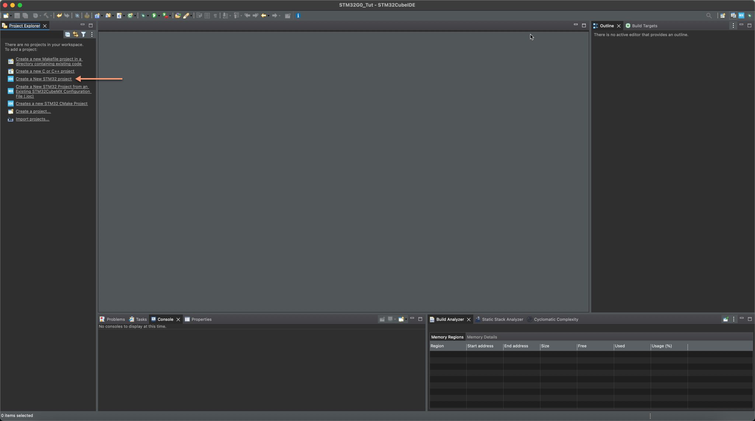Viewport: 755px width, 421px height.
Task: Click the toolbar search magnifier icon
Action: click(709, 15)
